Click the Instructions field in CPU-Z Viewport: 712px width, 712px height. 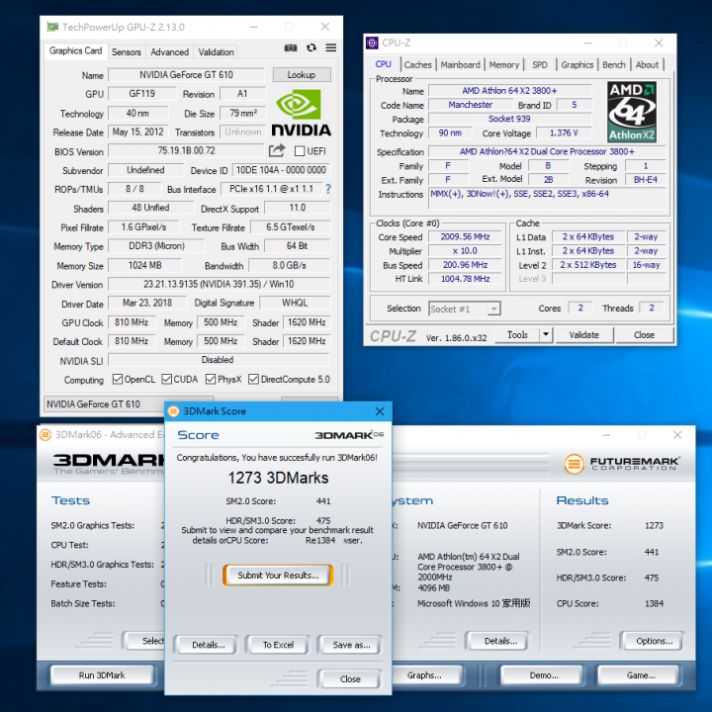coord(547,199)
